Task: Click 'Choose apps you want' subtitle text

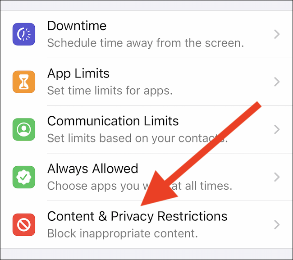Action: (140, 186)
